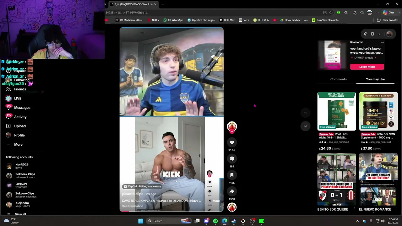This screenshot has width=402, height=226.
Task: Show hidden system tray icons
Action: pyautogui.click(x=357, y=221)
